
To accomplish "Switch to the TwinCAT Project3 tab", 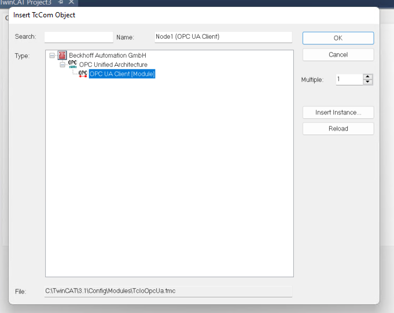I will [26, 2].
